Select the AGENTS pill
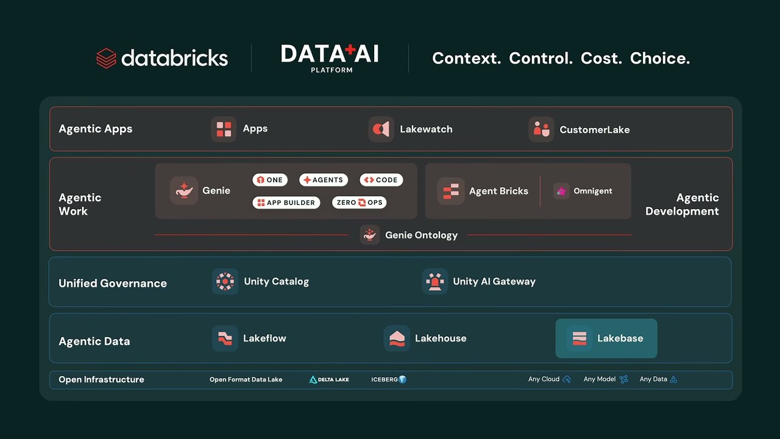Image resolution: width=780 pixels, height=439 pixels. pyautogui.click(x=324, y=180)
